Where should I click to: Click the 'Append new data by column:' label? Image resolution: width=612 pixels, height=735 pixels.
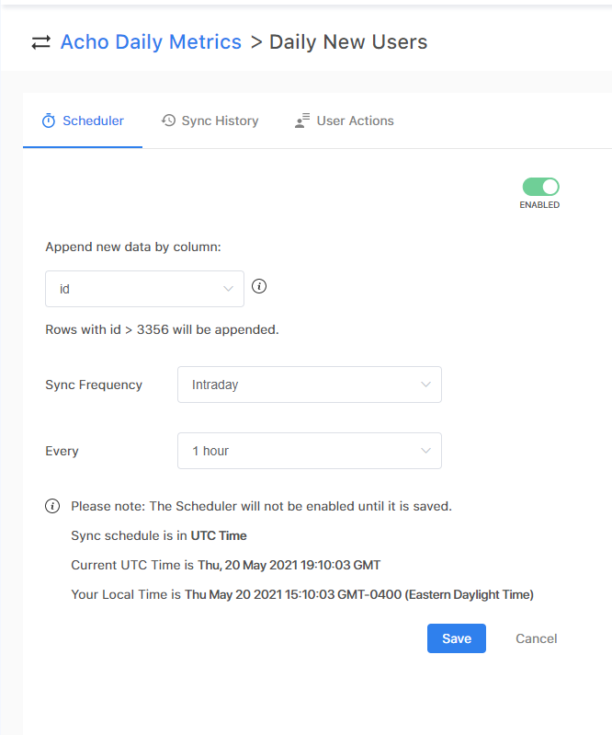click(133, 247)
